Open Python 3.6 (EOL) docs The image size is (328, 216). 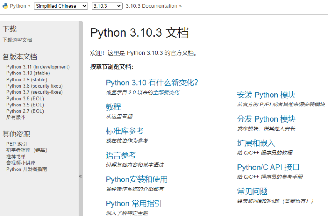point(25,99)
